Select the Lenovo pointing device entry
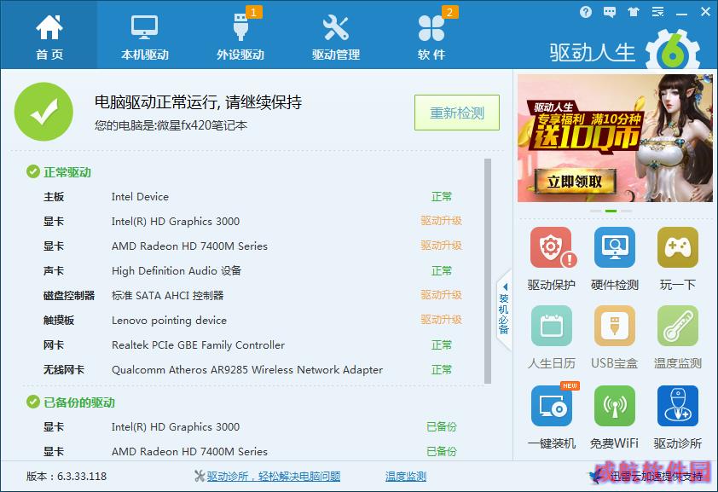Image resolution: width=718 pixels, height=492 pixels. click(252, 320)
